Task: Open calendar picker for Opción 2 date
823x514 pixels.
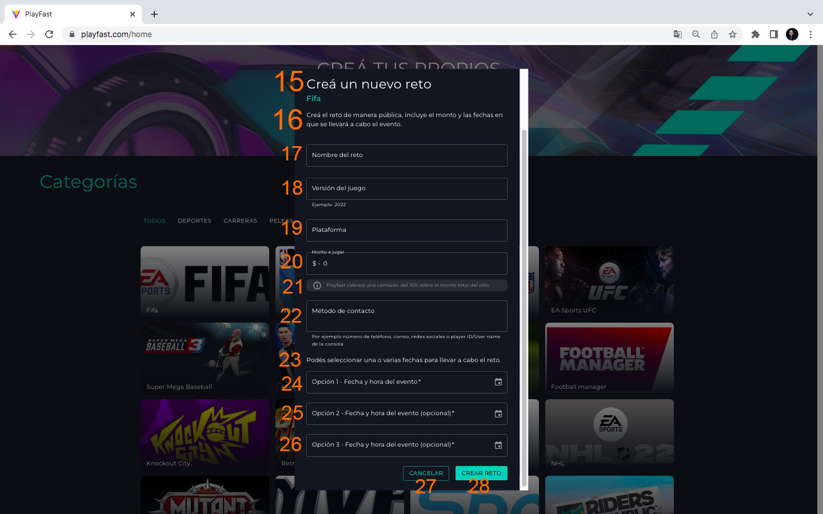Action: [498, 413]
